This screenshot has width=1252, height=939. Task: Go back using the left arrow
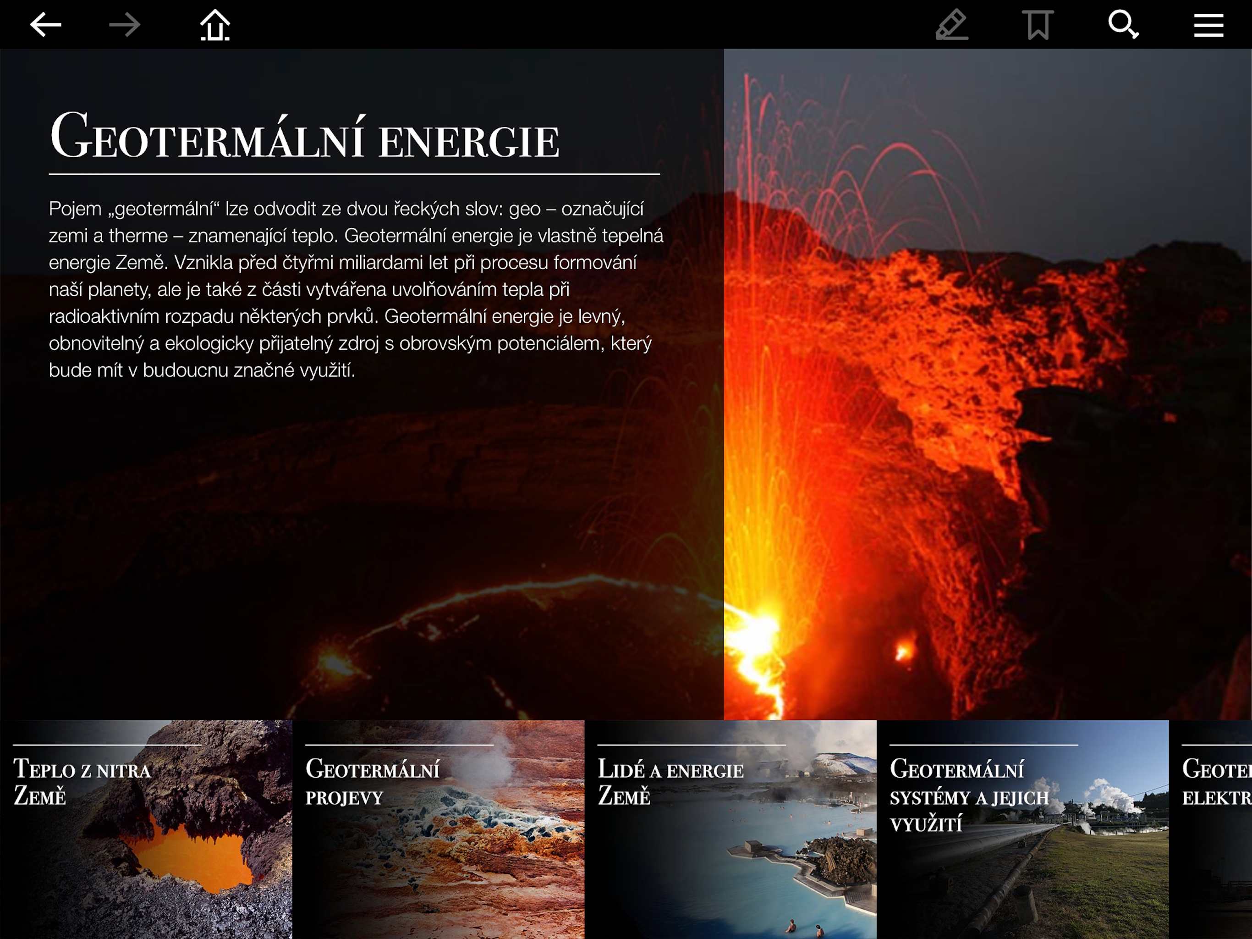(45, 25)
